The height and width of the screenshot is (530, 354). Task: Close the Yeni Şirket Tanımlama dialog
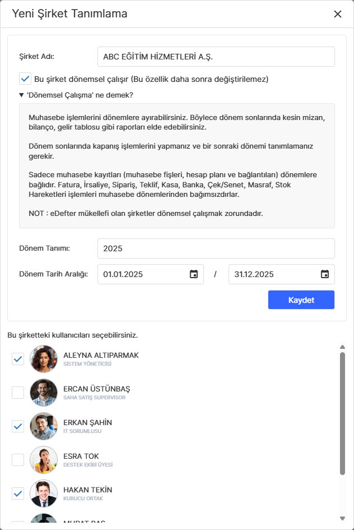point(338,14)
